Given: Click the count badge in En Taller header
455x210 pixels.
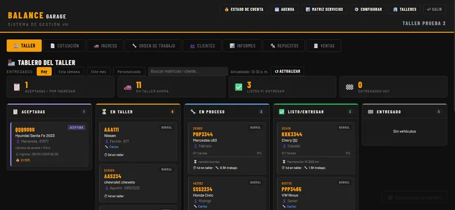Looking at the screenshot, I should point(172,112).
